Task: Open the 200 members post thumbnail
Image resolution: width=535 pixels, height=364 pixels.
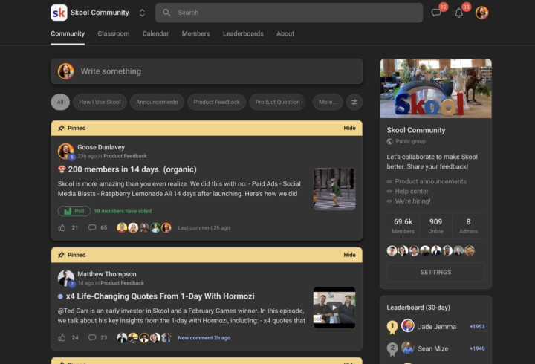Action: tap(334, 189)
